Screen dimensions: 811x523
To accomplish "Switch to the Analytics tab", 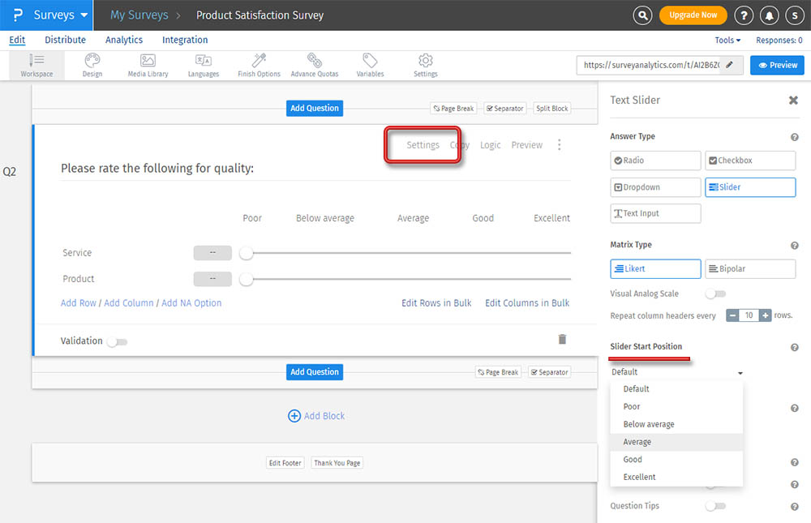I will (123, 40).
